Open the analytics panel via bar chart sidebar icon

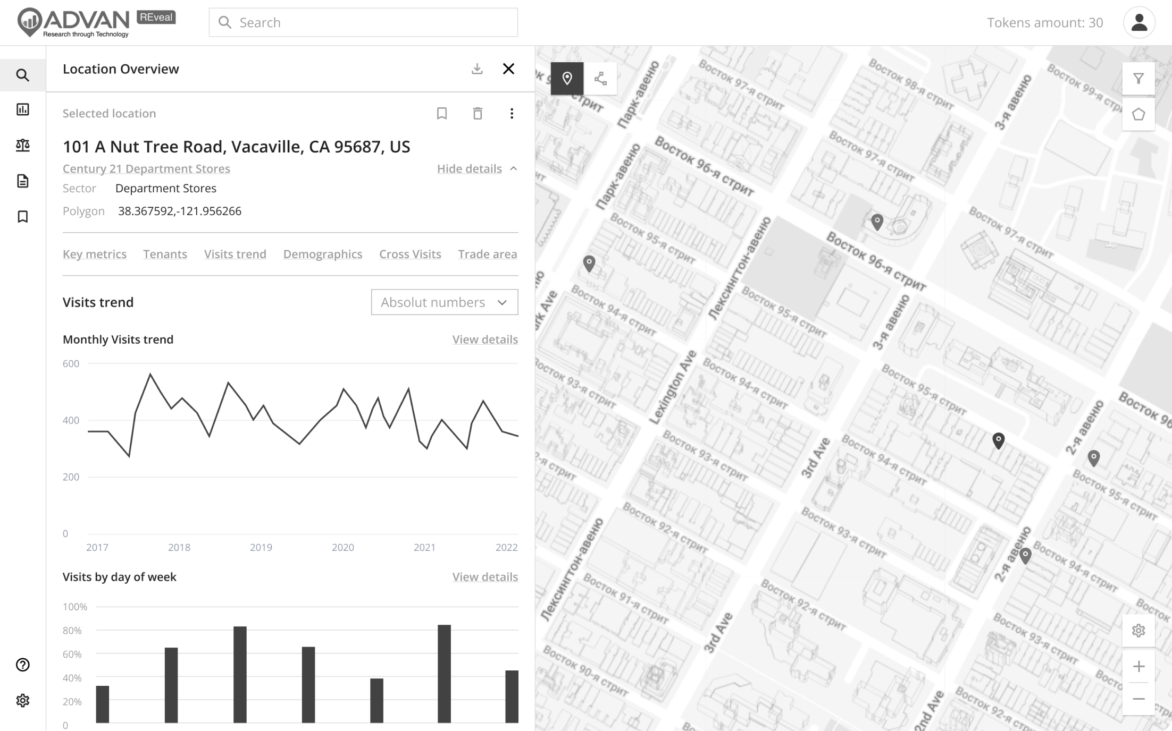coord(23,110)
